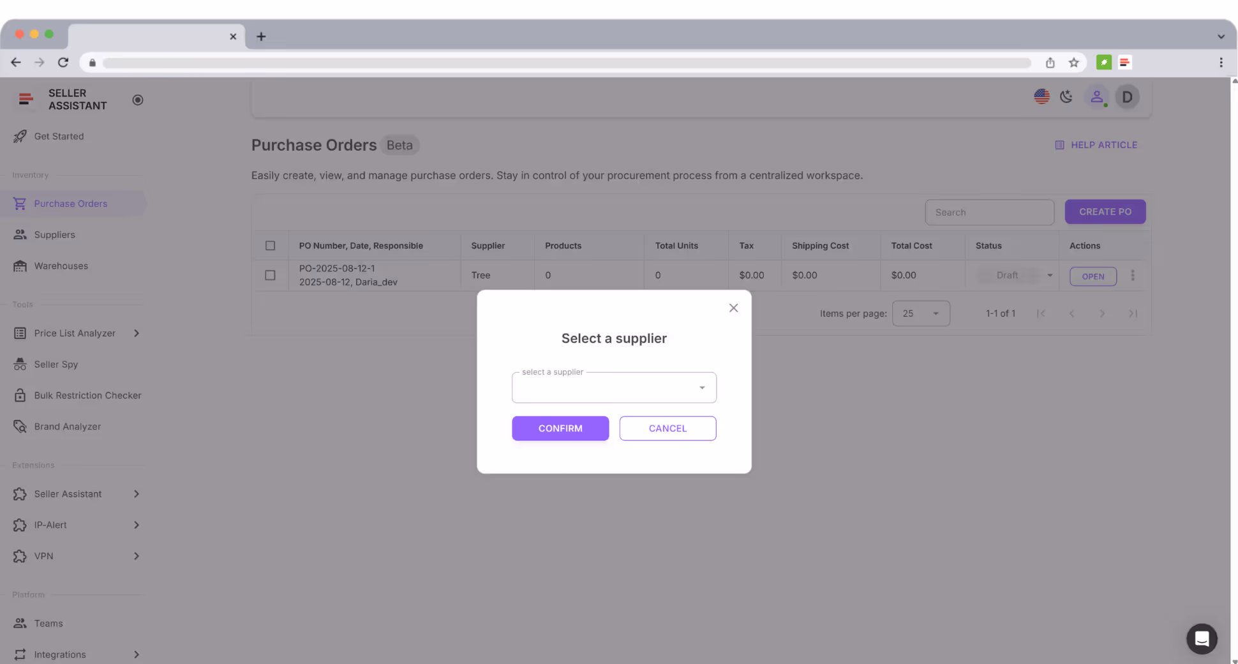This screenshot has height=664, width=1238.
Task: Toggle dark mode moon icon
Action: pos(1066,96)
